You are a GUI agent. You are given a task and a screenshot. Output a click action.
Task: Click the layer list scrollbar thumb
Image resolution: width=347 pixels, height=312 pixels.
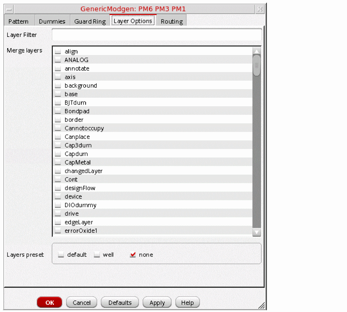coord(257,66)
